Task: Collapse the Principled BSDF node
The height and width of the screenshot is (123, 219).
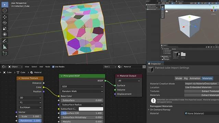Action: click(x=62, y=76)
